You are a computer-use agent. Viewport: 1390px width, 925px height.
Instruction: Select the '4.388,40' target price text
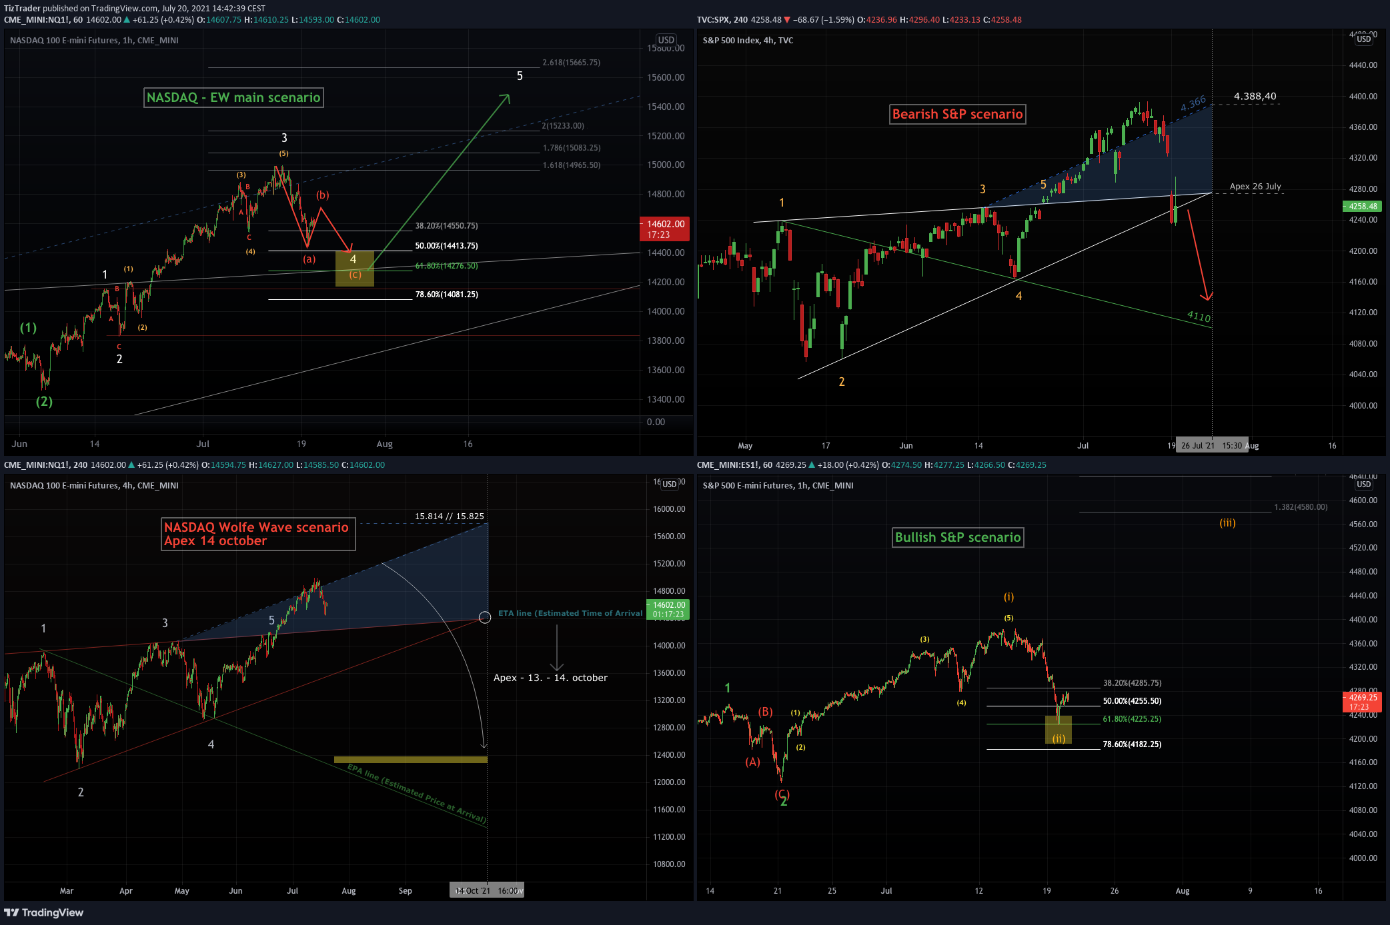[1255, 97]
